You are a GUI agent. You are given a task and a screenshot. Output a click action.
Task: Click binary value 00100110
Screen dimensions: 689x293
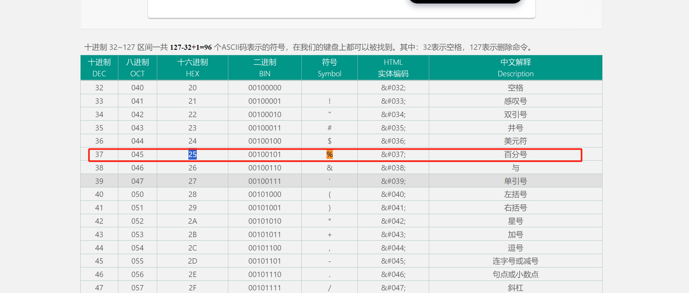click(x=265, y=168)
